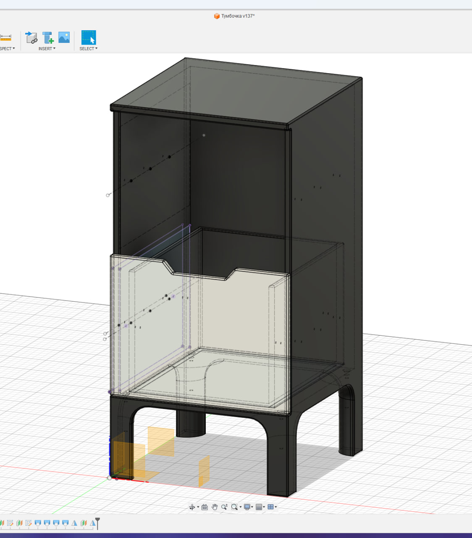Expand the Zoom Window dropdown arrow
This screenshot has height=538, width=472.
pyautogui.click(x=241, y=507)
